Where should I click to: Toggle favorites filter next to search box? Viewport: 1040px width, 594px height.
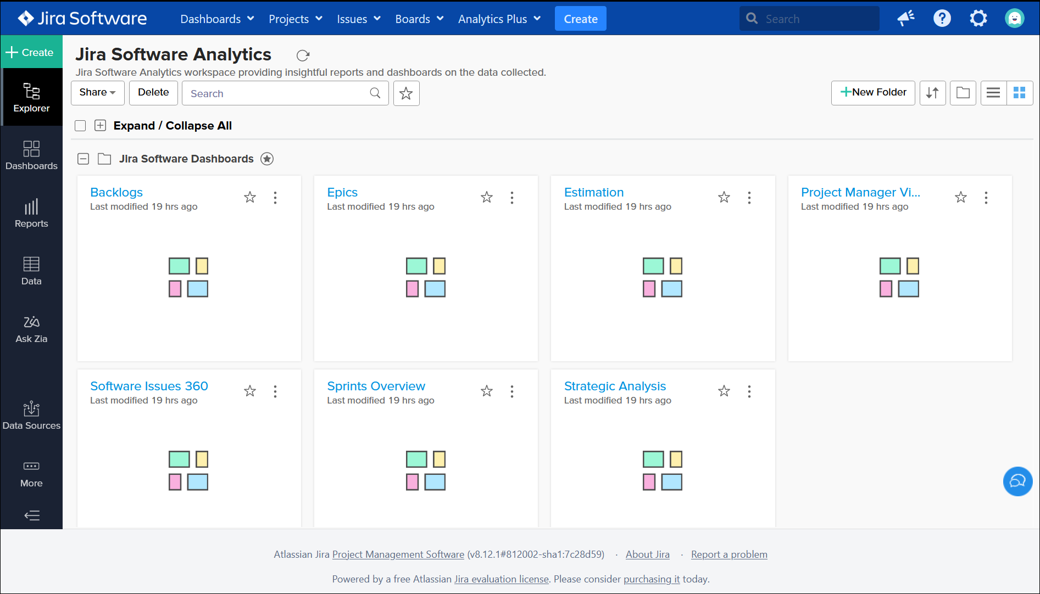(x=406, y=93)
